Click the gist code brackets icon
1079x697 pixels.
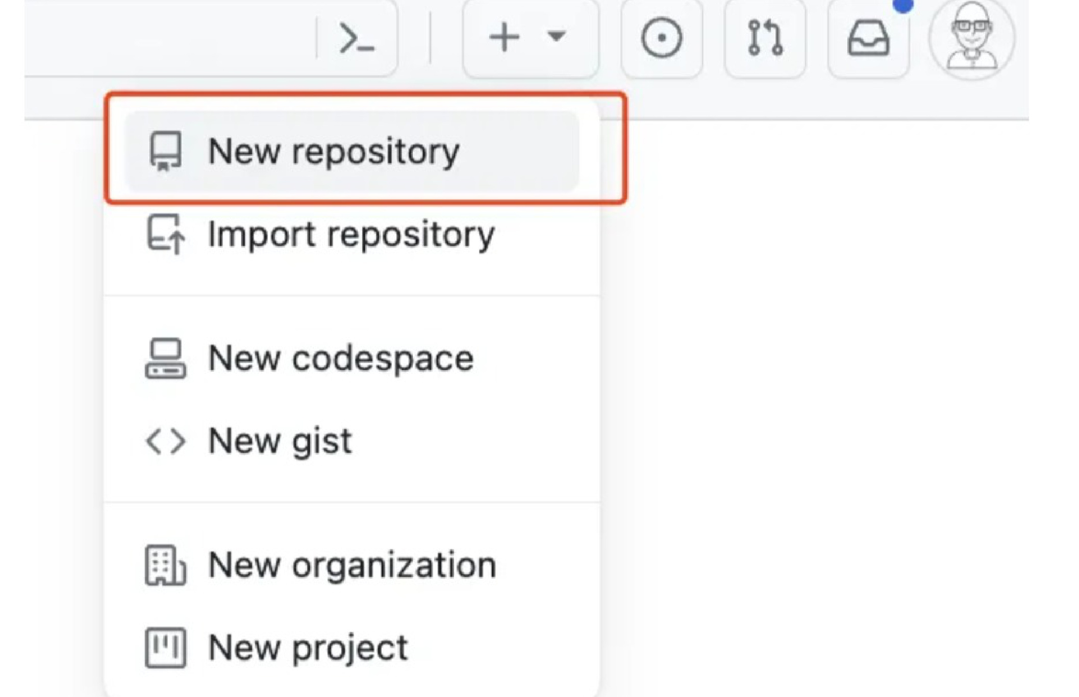165,441
